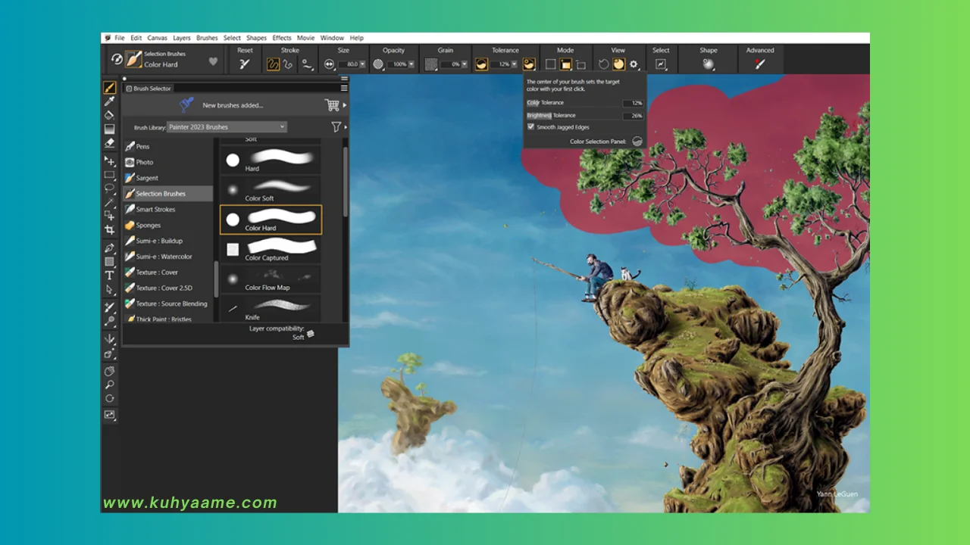Open the Grain value dropdown arrow
This screenshot has height=545, width=970.
pyautogui.click(x=465, y=65)
